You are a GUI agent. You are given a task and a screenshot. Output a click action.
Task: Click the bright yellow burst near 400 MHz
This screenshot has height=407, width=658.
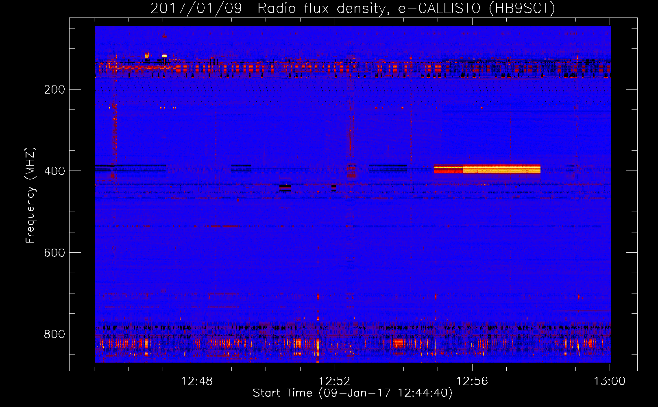[501, 169]
